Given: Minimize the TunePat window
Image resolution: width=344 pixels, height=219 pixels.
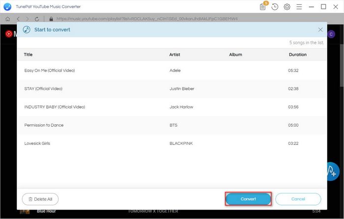Looking at the screenshot, I should coord(311,7).
